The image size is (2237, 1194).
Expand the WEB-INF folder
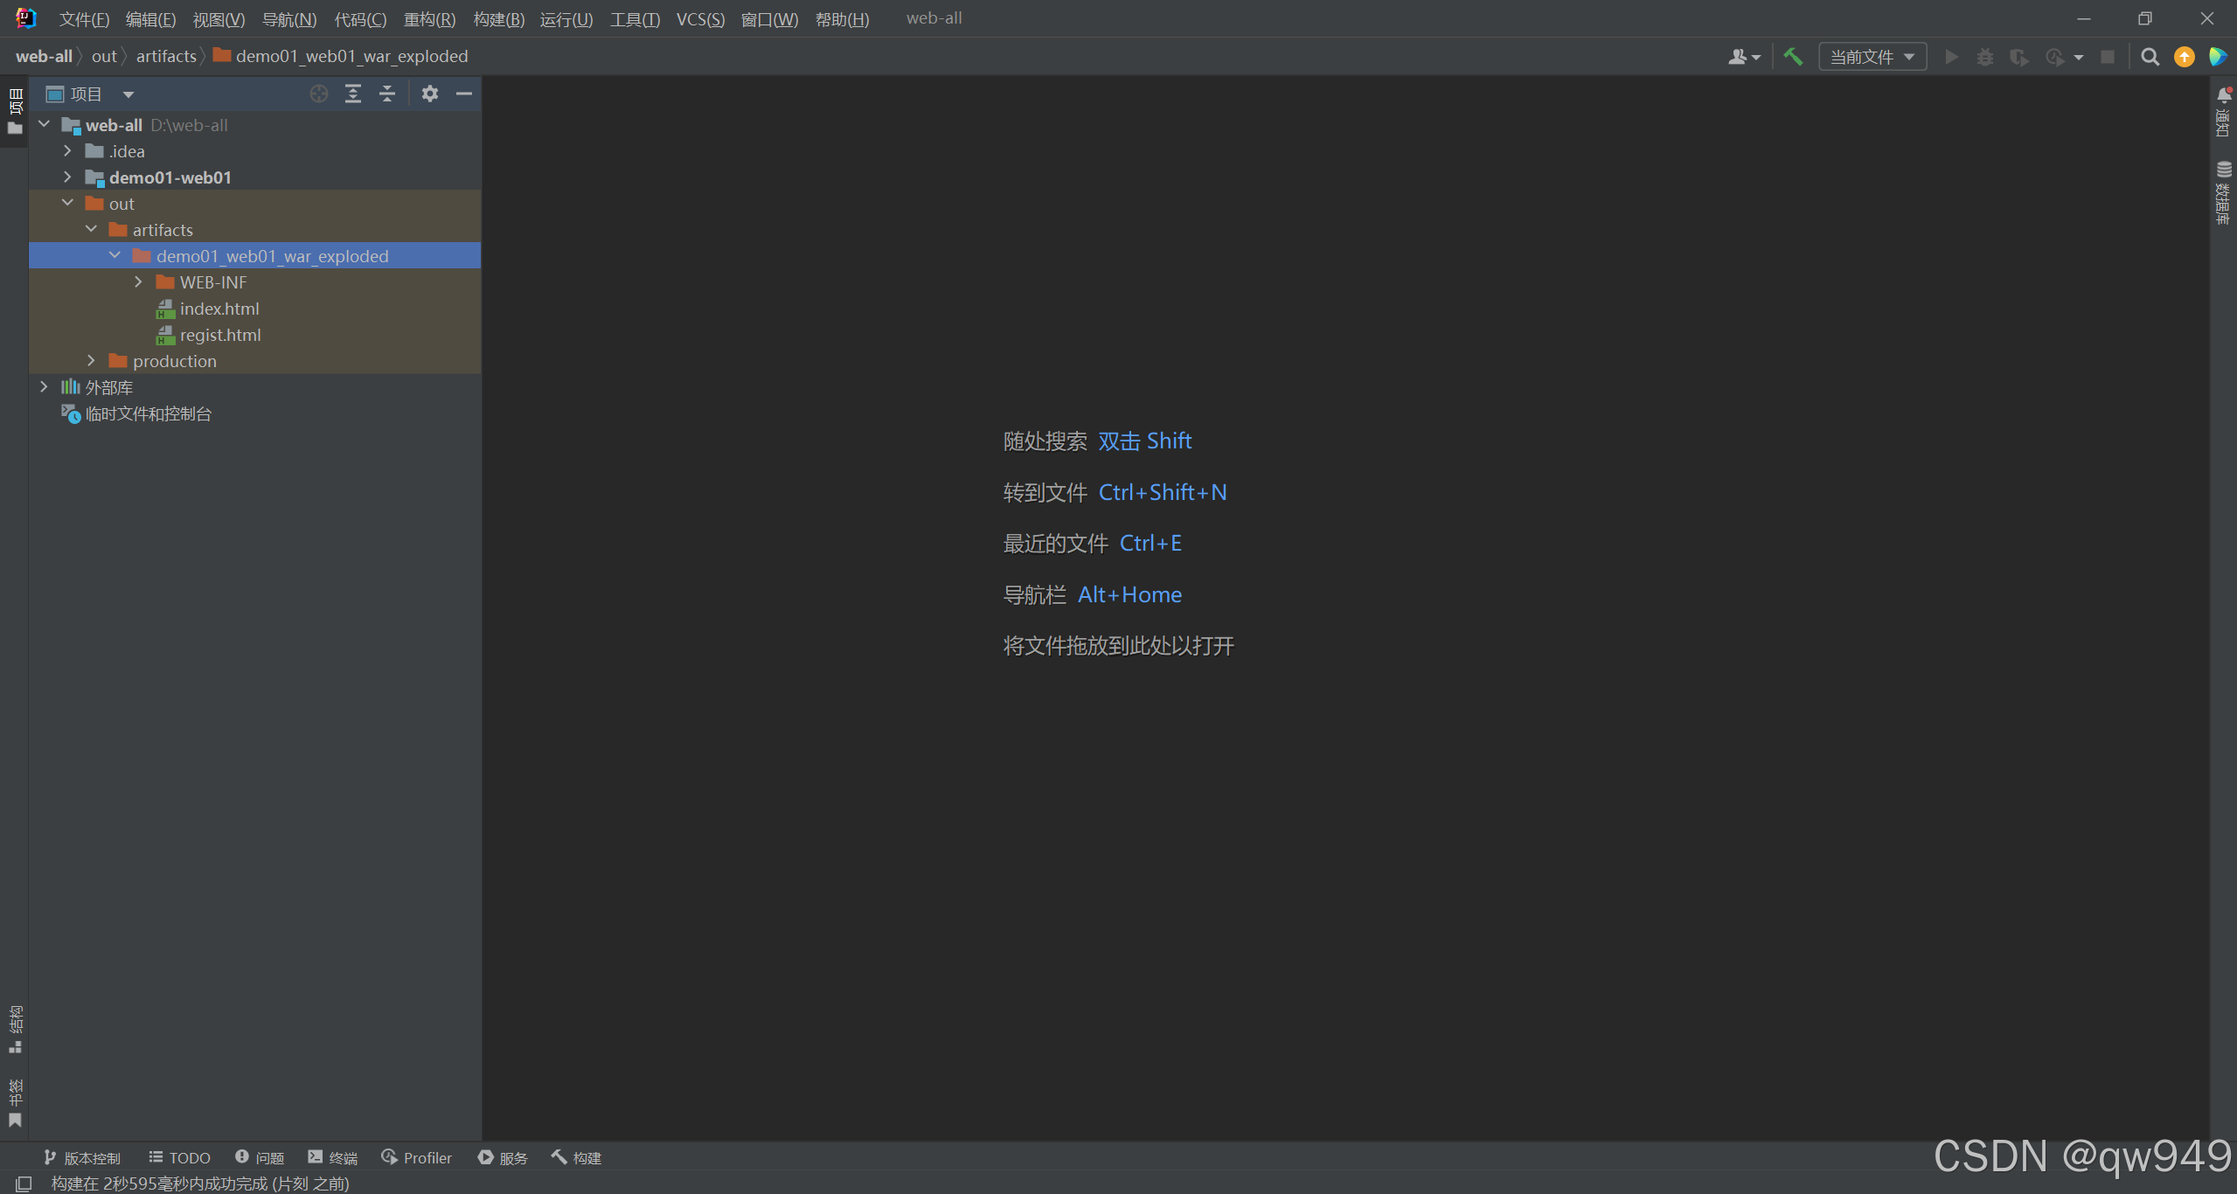(138, 282)
